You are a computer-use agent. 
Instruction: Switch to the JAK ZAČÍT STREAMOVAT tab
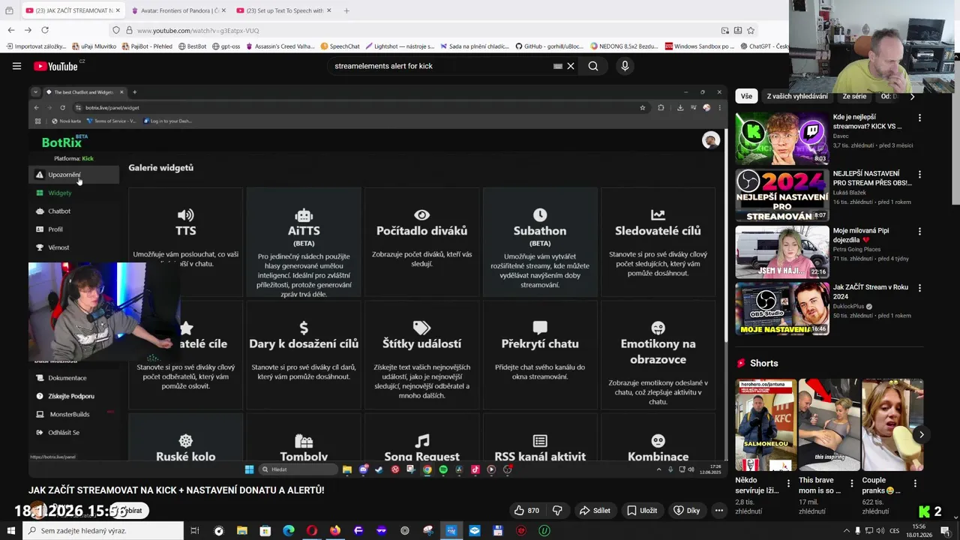tap(72, 10)
